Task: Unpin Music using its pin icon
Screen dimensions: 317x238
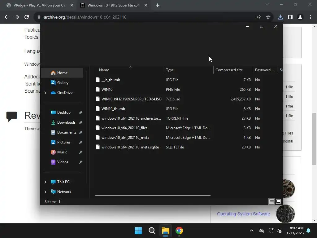Action: (81, 152)
